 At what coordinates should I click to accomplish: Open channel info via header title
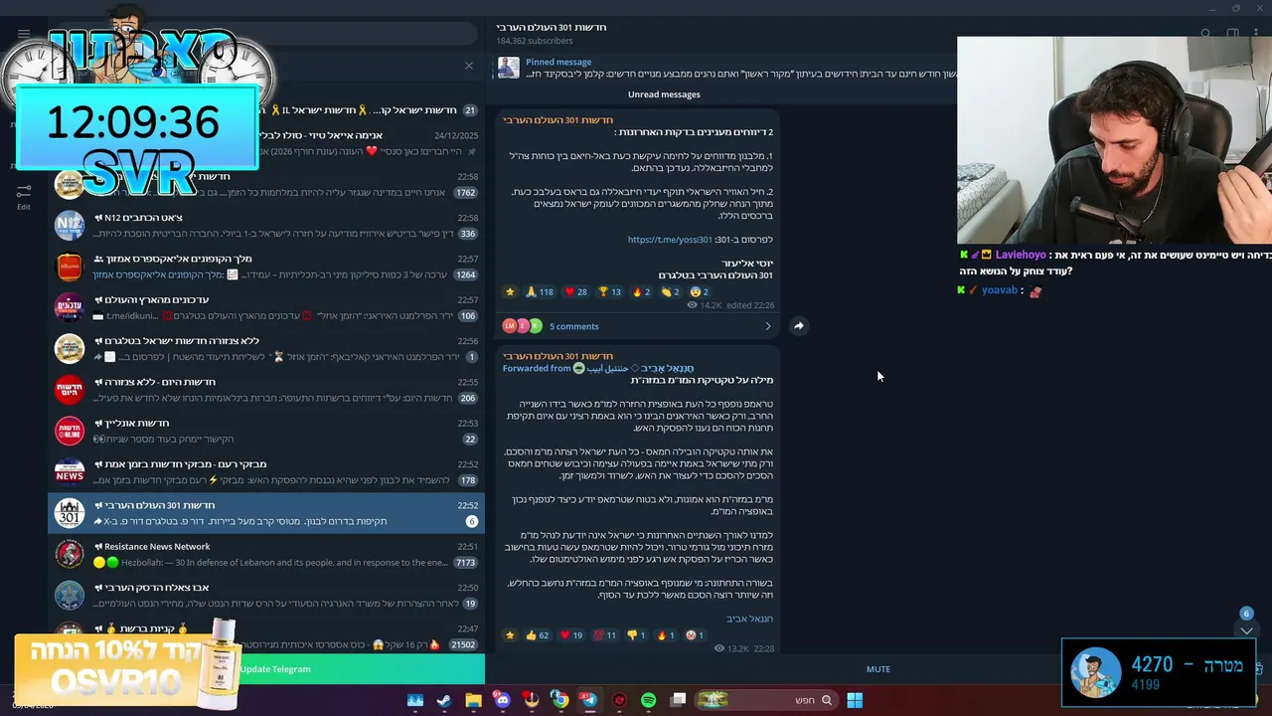(x=552, y=27)
